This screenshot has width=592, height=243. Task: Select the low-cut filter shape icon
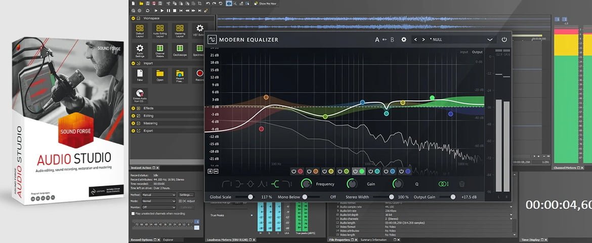point(227,184)
